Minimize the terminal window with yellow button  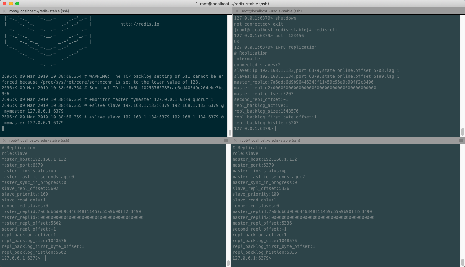(11, 4)
